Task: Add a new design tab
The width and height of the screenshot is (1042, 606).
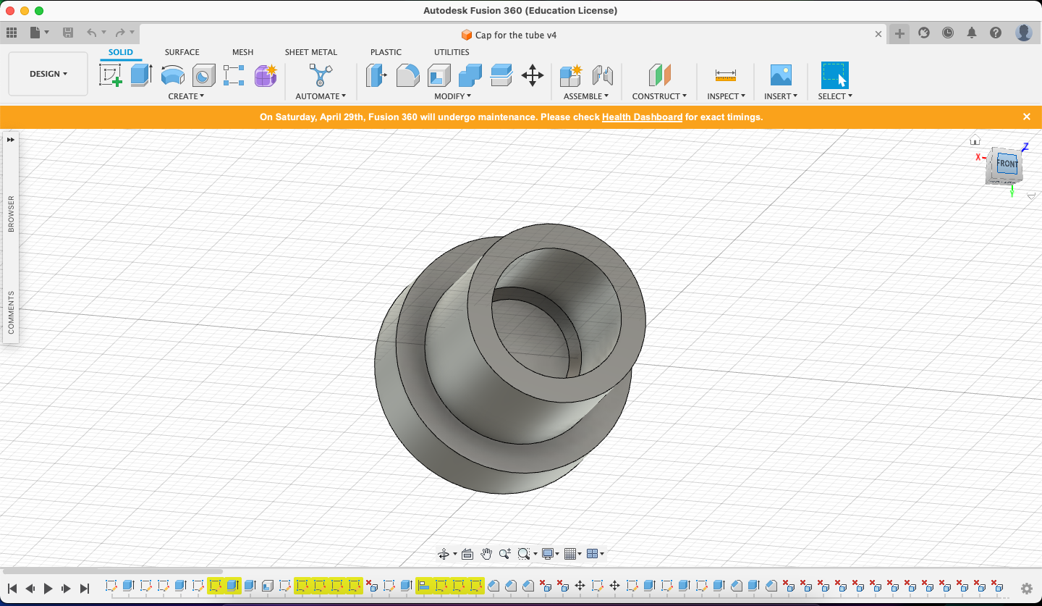Action: (899, 33)
